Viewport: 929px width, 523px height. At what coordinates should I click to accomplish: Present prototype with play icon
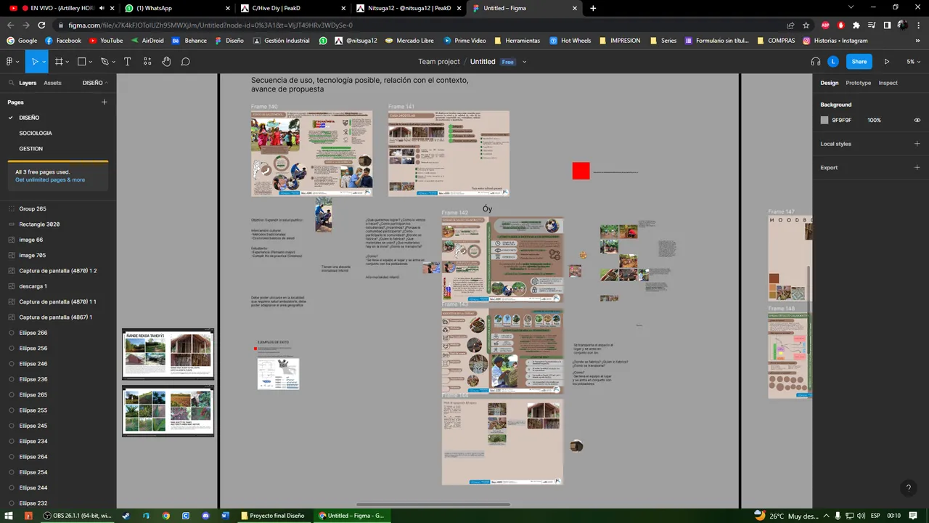(x=886, y=62)
